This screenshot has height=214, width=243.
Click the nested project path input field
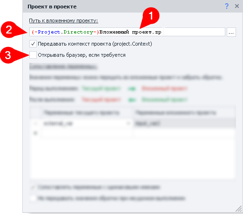(x=127, y=32)
